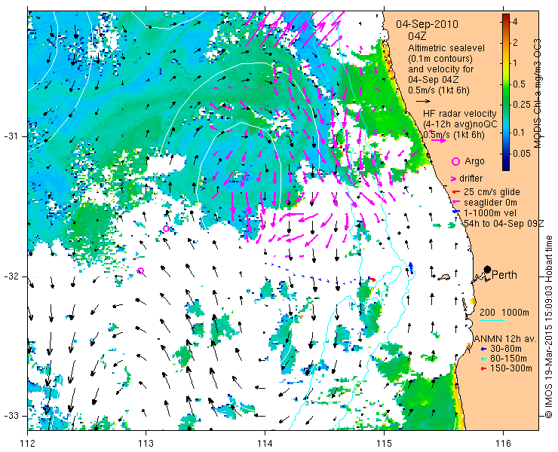
Task: Click the Perth city marker dot
Action: [x=487, y=270]
